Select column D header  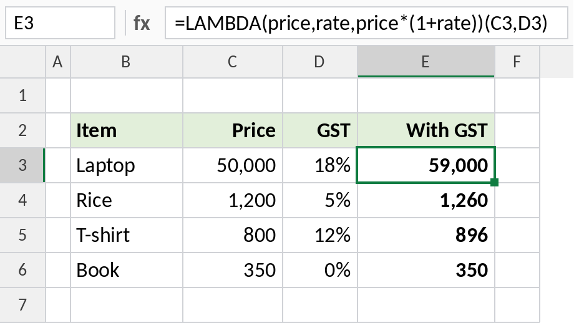[320, 62]
